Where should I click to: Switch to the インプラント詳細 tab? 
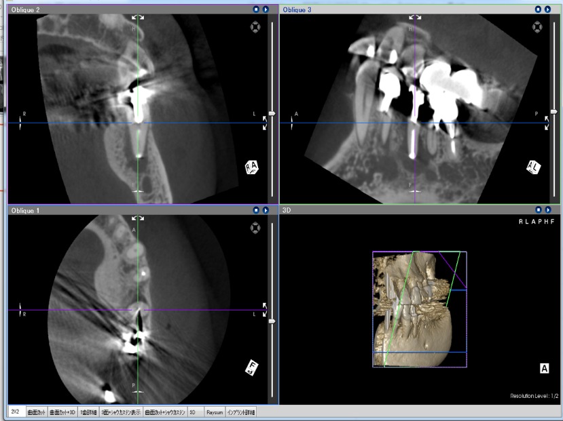click(x=241, y=412)
